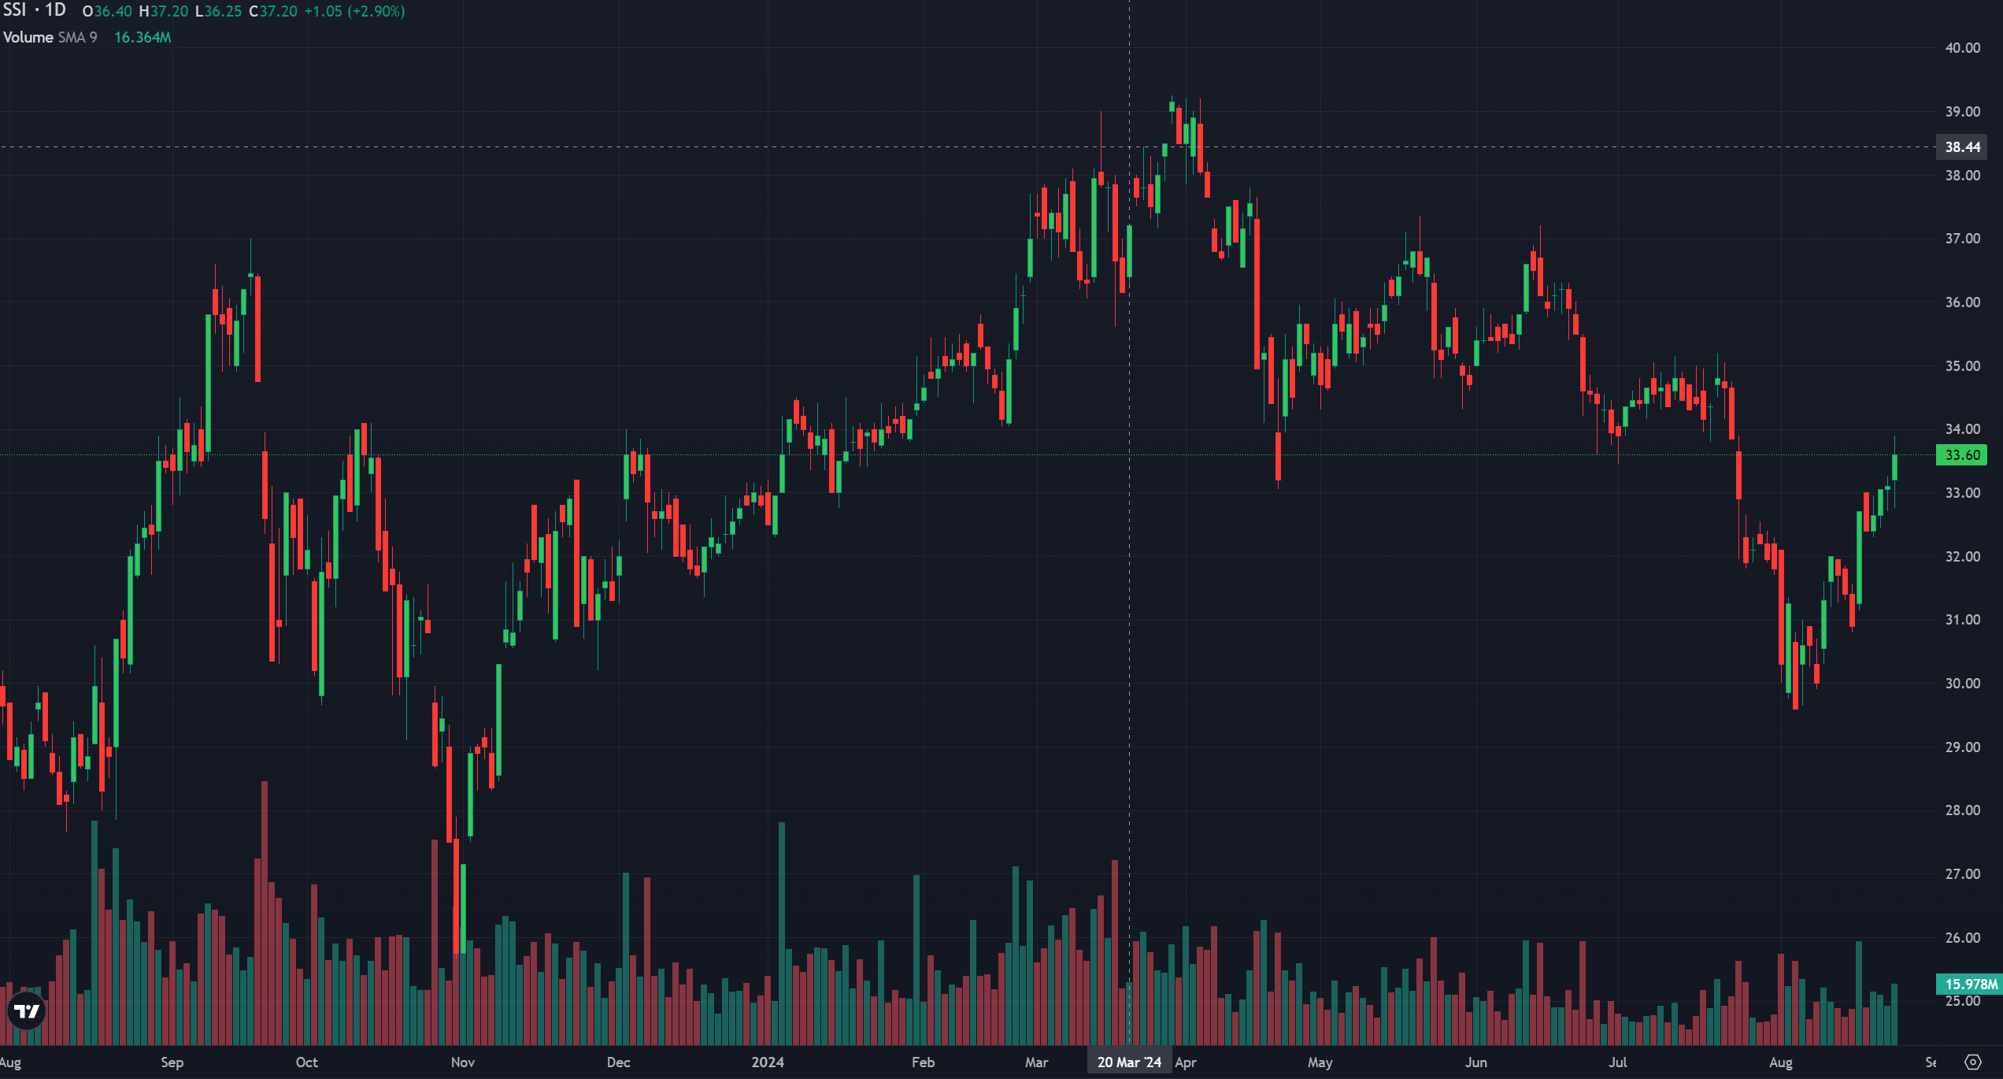
Task: Click the 30.00 price scale label
Action: click(x=1962, y=684)
